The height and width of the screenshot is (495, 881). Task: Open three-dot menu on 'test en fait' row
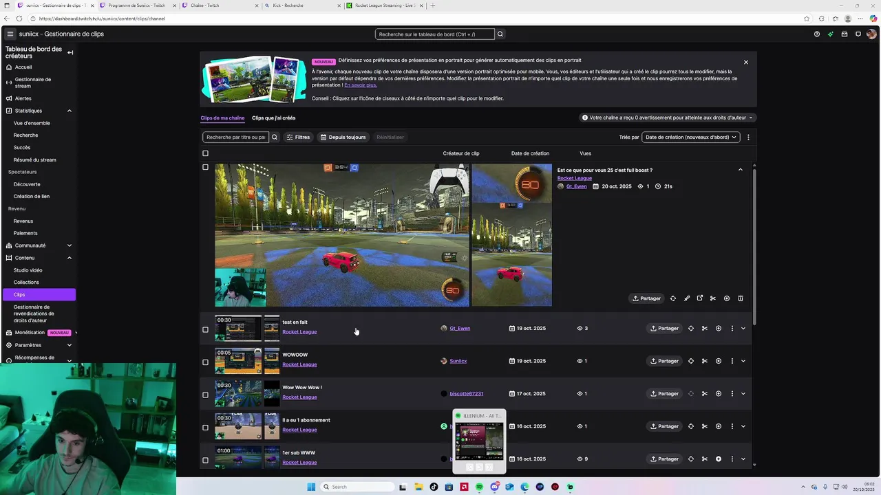point(732,329)
